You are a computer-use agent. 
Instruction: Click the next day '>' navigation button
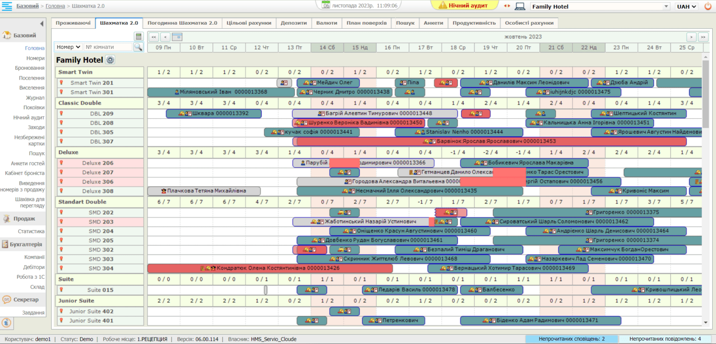click(691, 37)
